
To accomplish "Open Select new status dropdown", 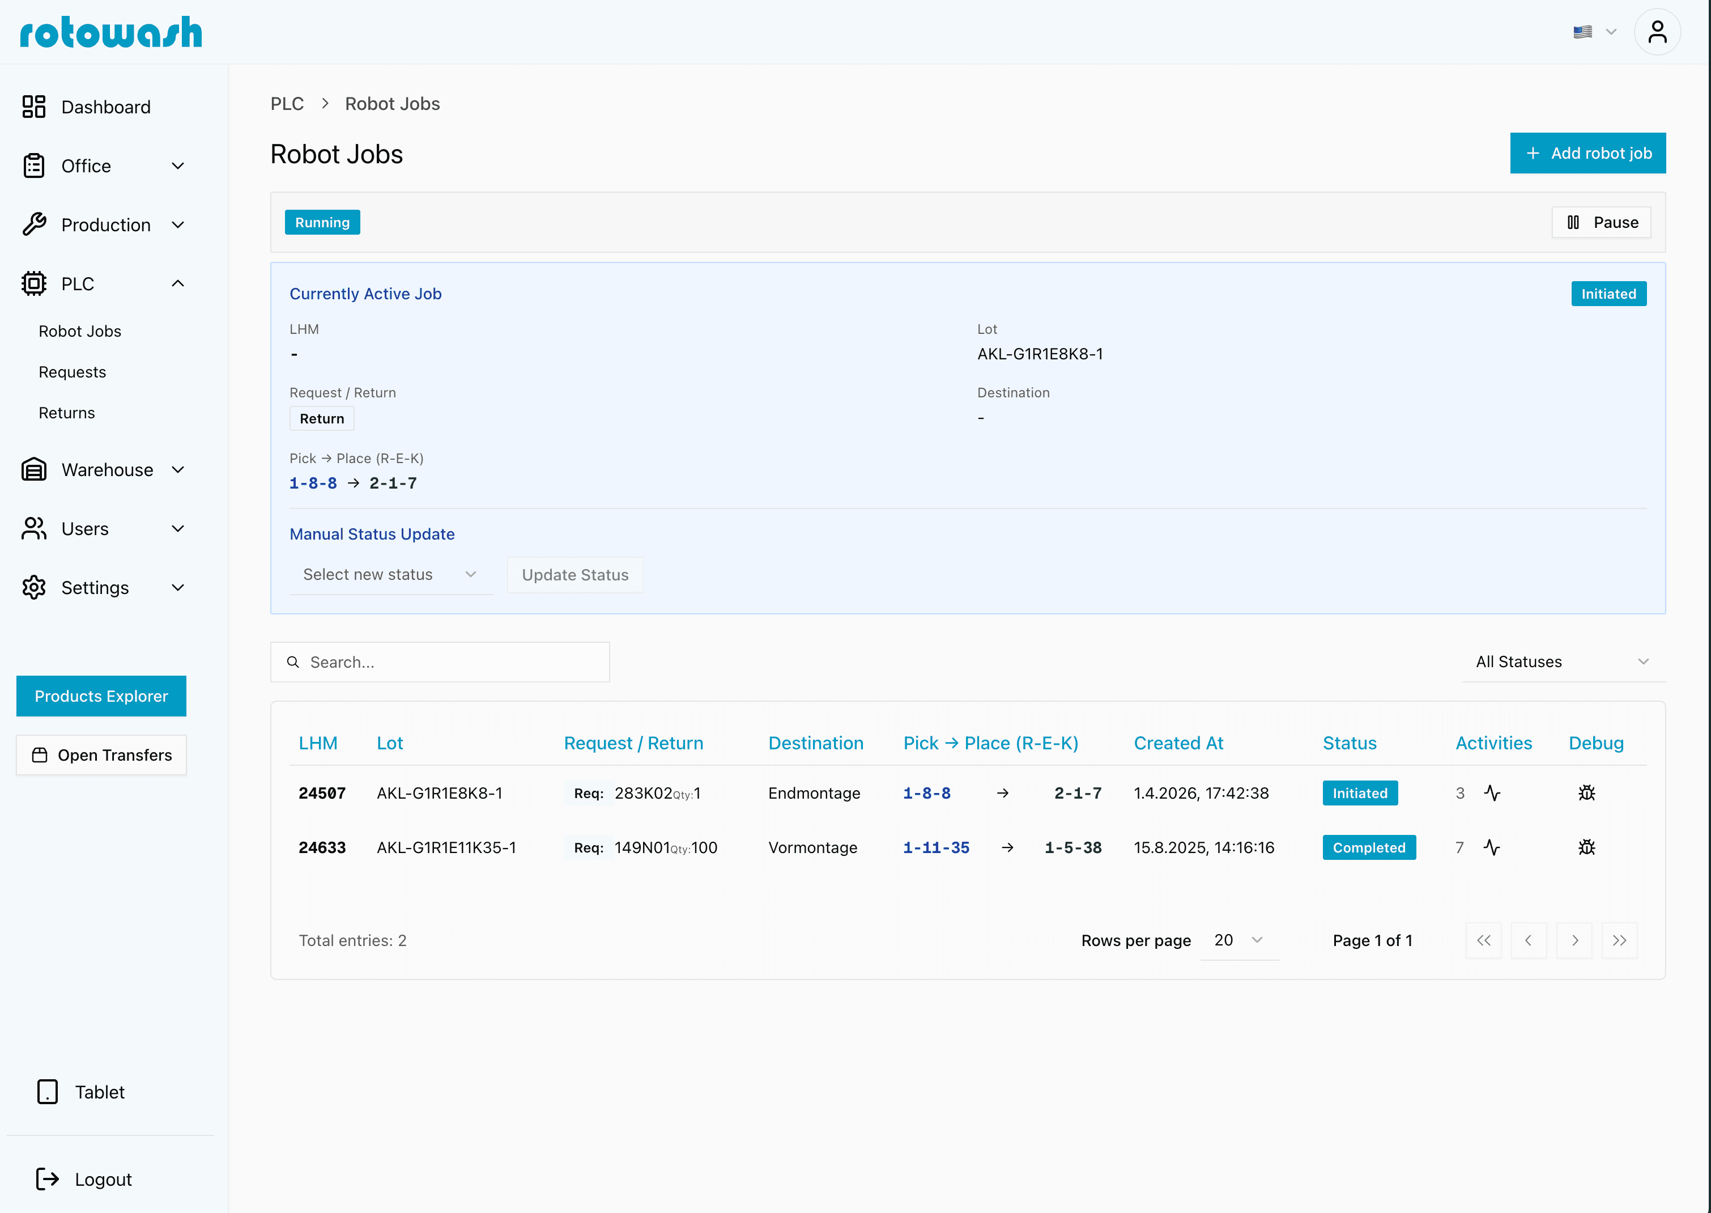I will pyautogui.click(x=390, y=575).
